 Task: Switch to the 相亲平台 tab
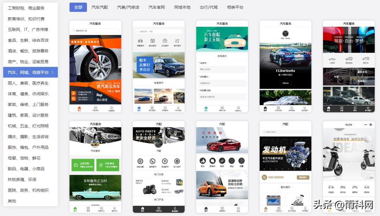click(235, 7)
